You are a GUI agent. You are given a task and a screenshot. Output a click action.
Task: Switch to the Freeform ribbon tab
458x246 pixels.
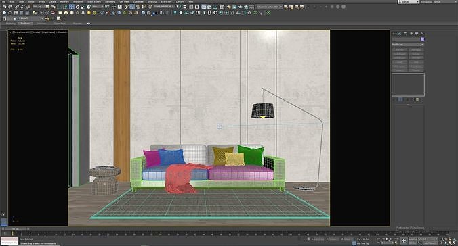click(x=25, y=24)
